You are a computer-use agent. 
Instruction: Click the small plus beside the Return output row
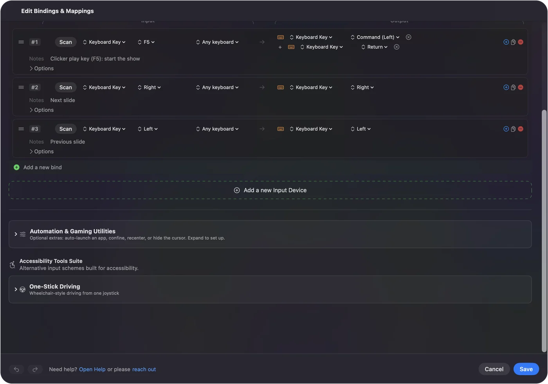click(x=280, y=47)
